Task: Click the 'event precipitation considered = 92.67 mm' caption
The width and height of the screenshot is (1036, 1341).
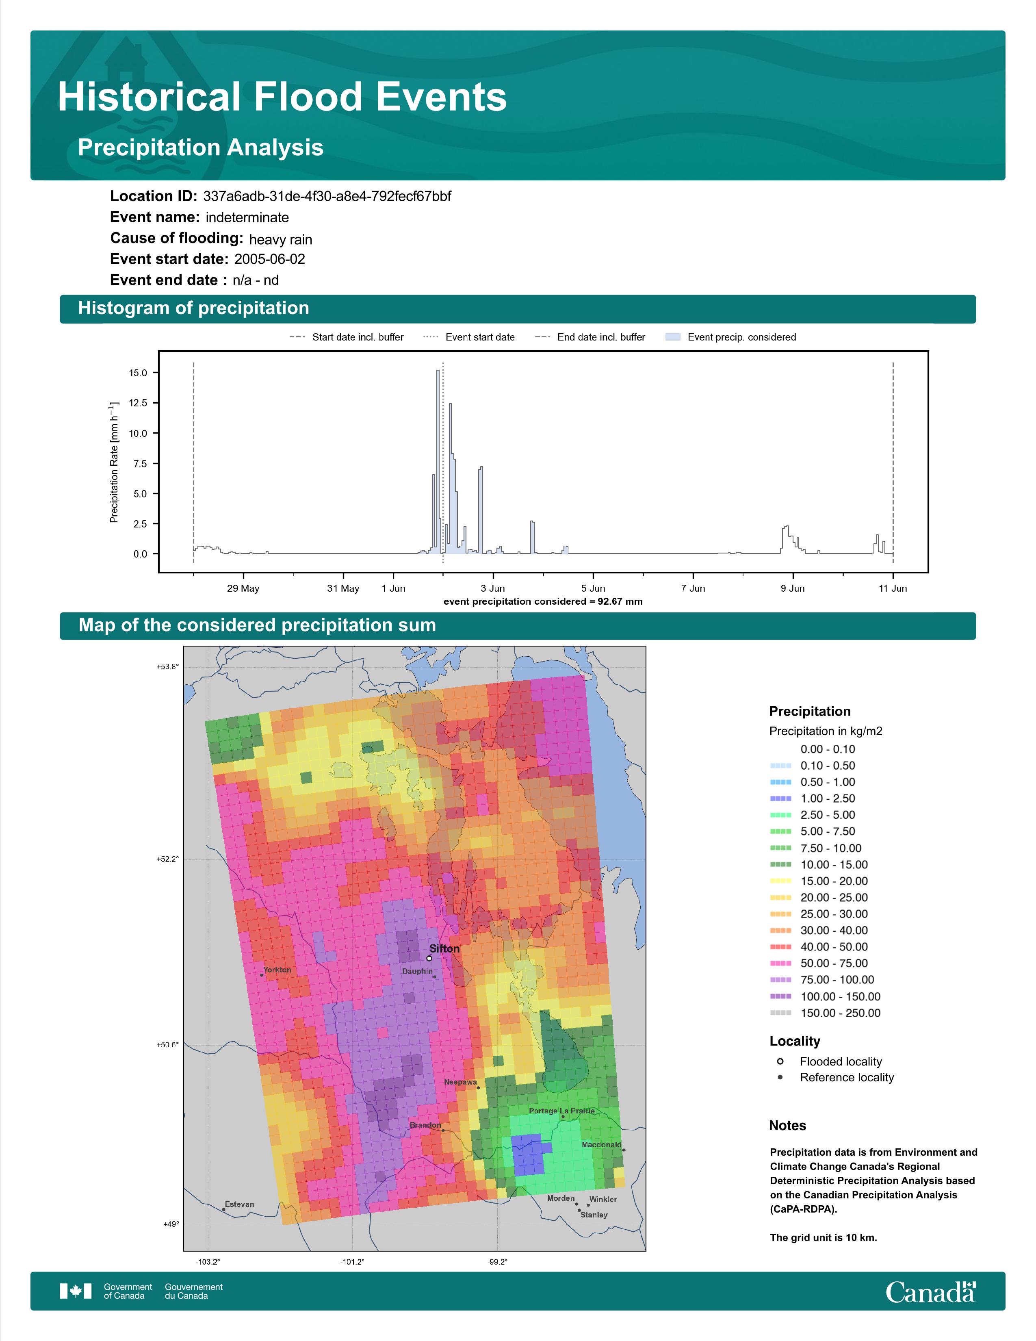Action: coord(543,602)
